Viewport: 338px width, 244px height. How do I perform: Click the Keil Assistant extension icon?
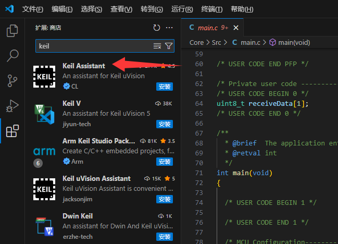coord(44,77)
